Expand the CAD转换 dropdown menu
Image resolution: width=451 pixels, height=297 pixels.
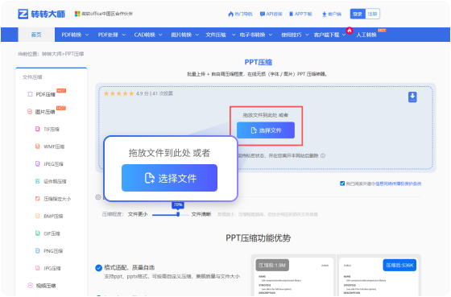148,35
